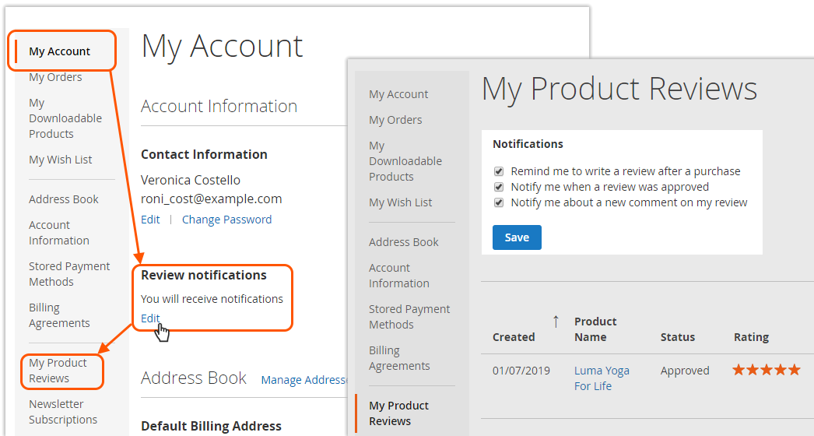Toggle 'Notify me about a new comment' checkbox
Image resolution: width=814 pixels, height=436 pixels.
[499, 202]
